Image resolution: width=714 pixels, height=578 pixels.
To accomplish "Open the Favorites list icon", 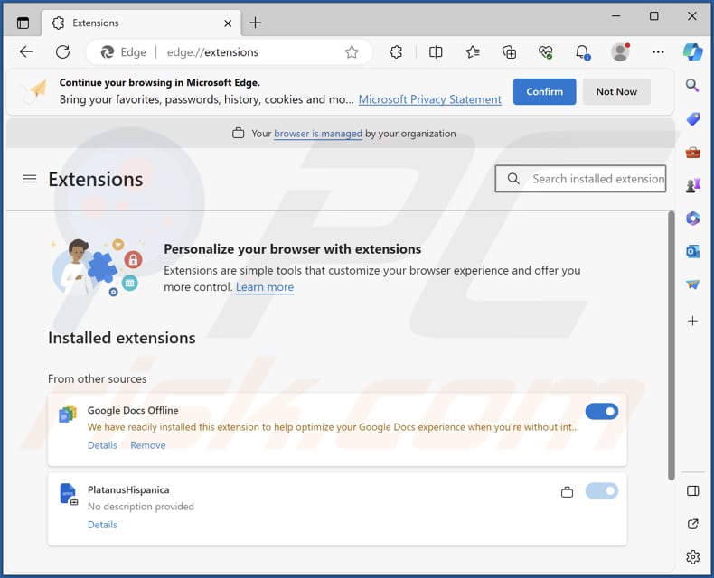I will coord(473,52).
